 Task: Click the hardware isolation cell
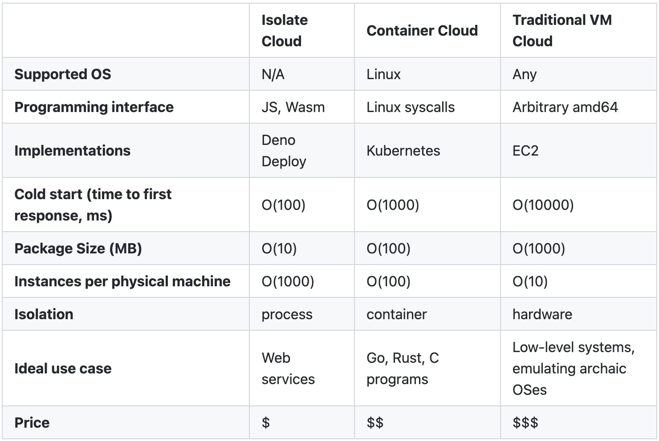tap(542, 314)
